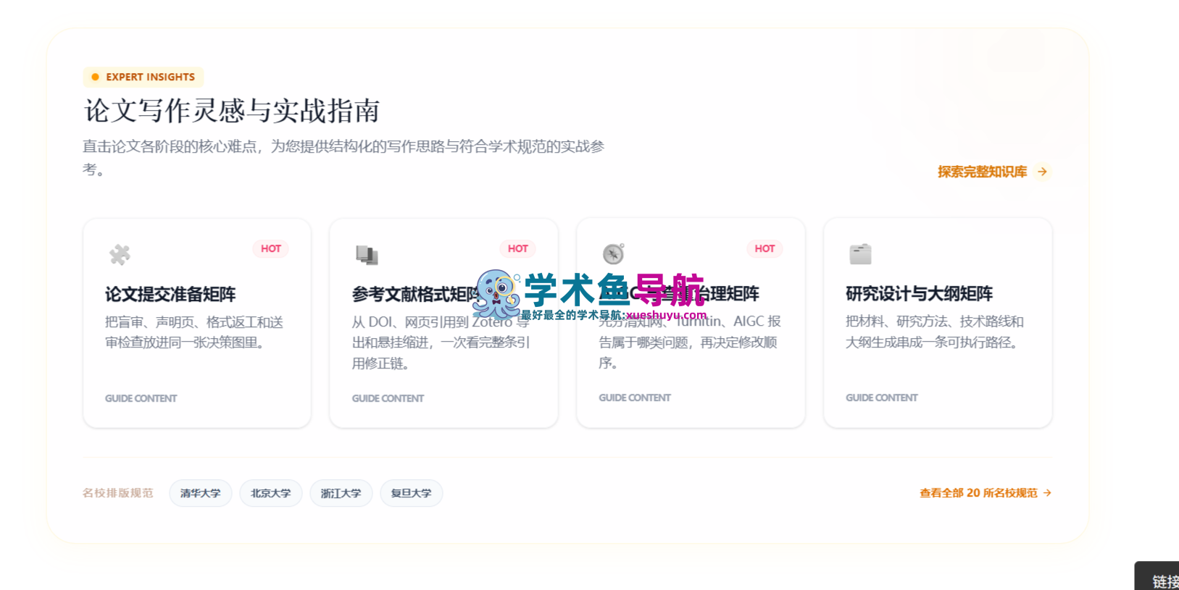Click GUIDE CONTENT under 论文提交准备矩阵
The width and height of the screenshot is (1179, 590).
pyautogui.click(x=141, y=398)
